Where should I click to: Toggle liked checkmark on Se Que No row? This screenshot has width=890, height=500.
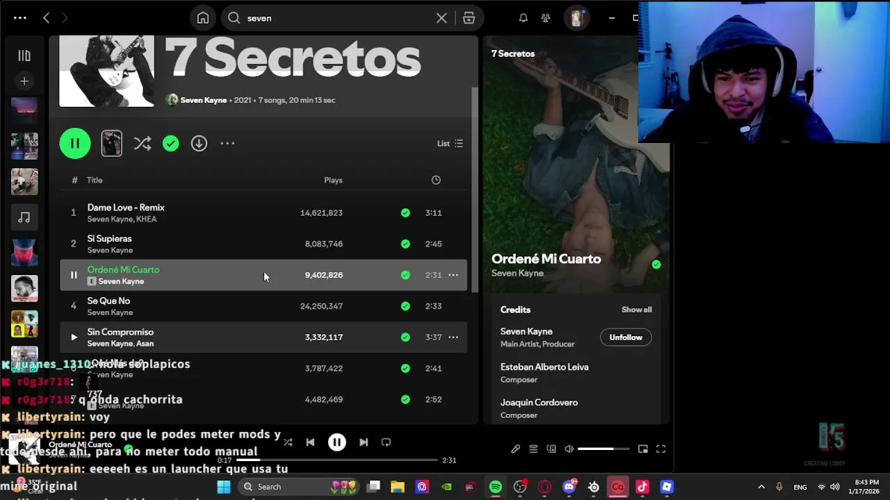click(405, 306)
